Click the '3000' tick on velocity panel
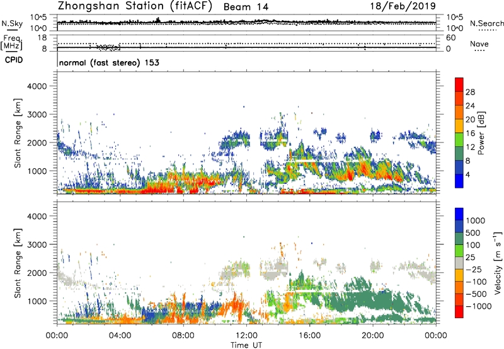 point(37,244)
